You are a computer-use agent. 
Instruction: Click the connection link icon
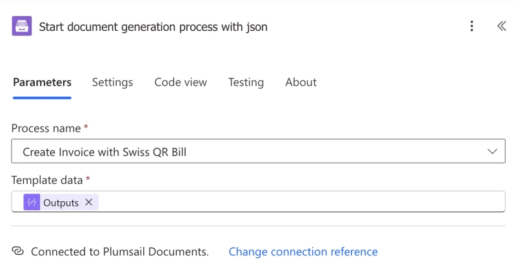18,251
